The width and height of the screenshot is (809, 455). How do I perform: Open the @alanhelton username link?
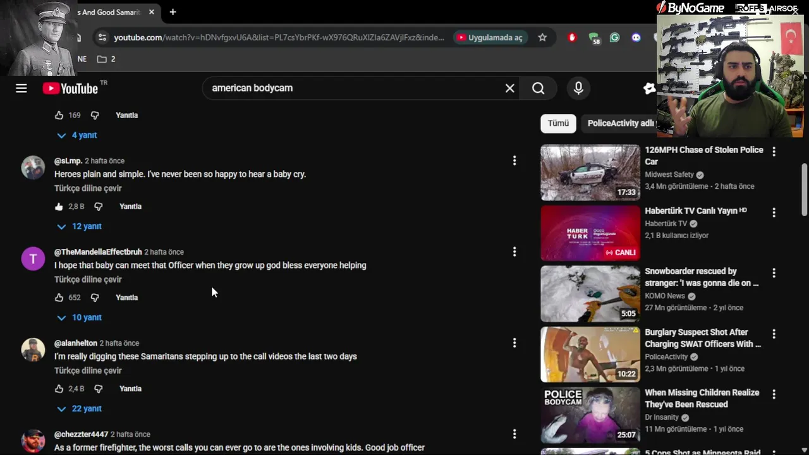pyautogui.click(x=76, y=343)
